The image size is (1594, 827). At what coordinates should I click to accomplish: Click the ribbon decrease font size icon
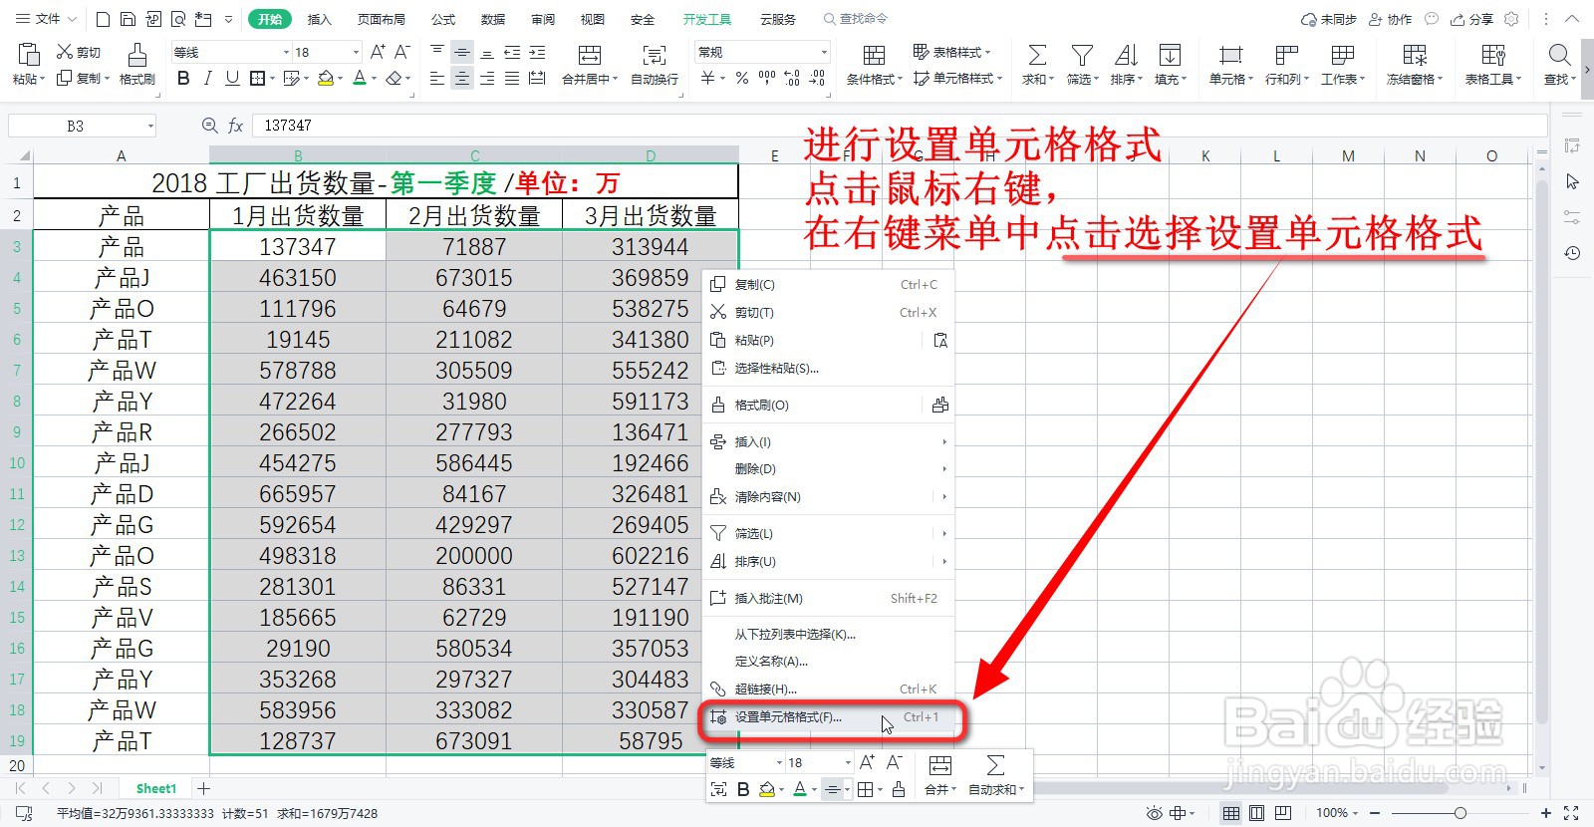click(402, 52)
